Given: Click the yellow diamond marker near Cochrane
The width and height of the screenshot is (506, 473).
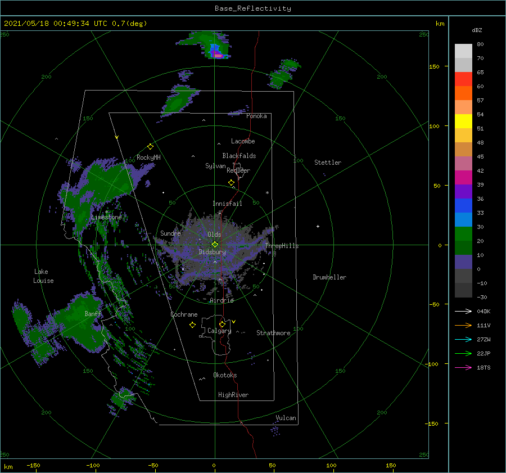Looking at the screenshot, I should coord(192,325).
